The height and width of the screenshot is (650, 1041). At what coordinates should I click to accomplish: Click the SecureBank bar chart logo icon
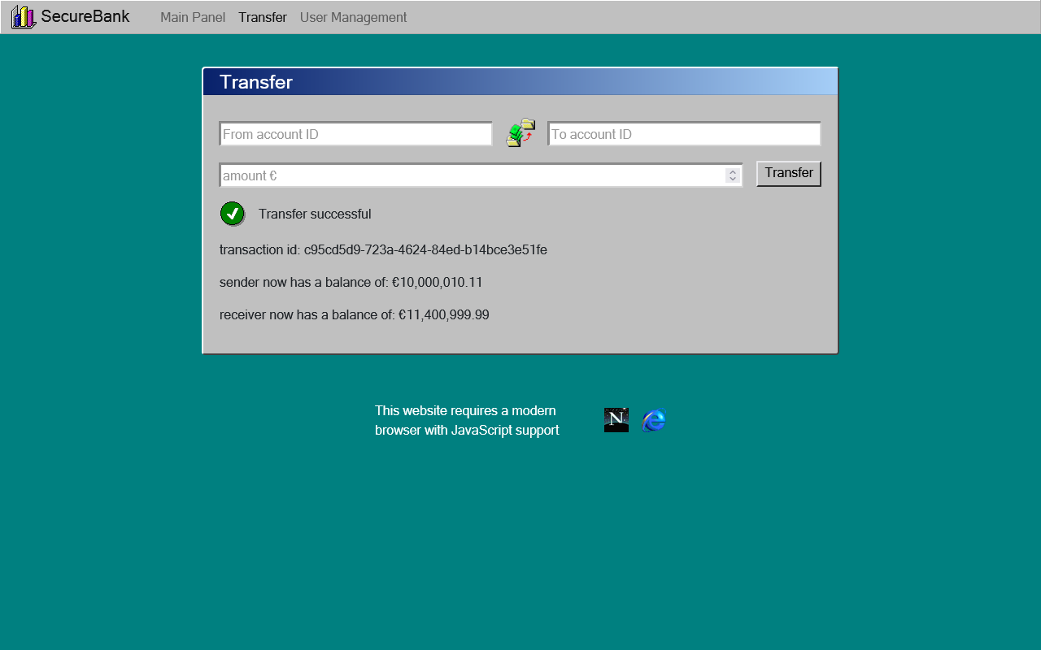[24, 17]
